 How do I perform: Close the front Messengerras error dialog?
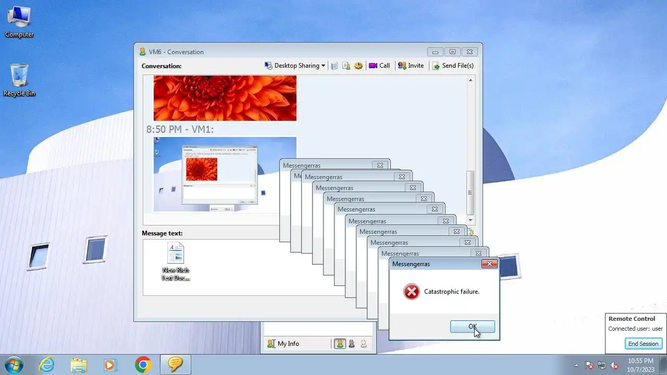pyautogui.click(x=489, y=264)
